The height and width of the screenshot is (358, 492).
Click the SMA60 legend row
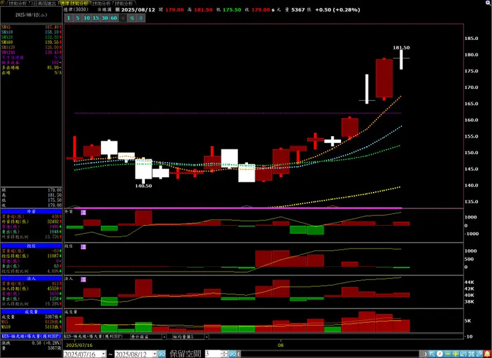31,42
